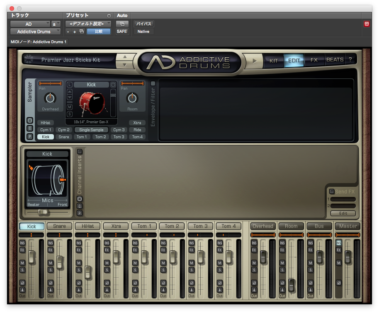The height and width of the screenshot is (313, 379).
Task: Select next preset with down arrow
Action: point(125,65)
